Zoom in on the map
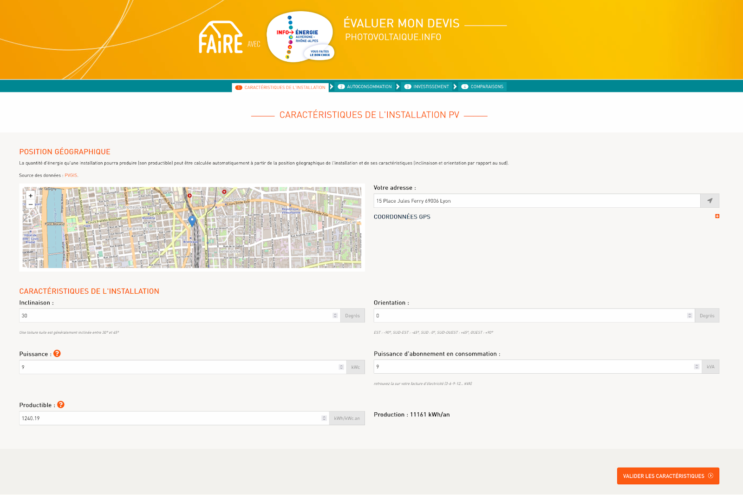The width and height of the screenshot is (743, 495). [x=31, y=196]
